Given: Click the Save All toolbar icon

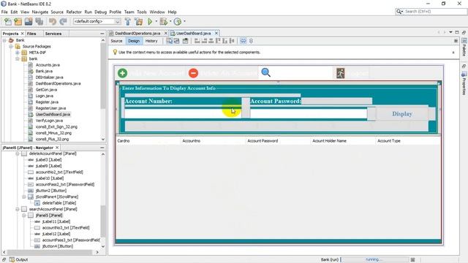Looking at the screenshot, I should point(39,21).
